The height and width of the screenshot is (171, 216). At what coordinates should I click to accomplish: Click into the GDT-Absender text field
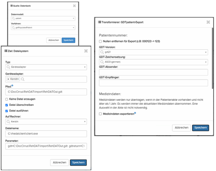153,72
